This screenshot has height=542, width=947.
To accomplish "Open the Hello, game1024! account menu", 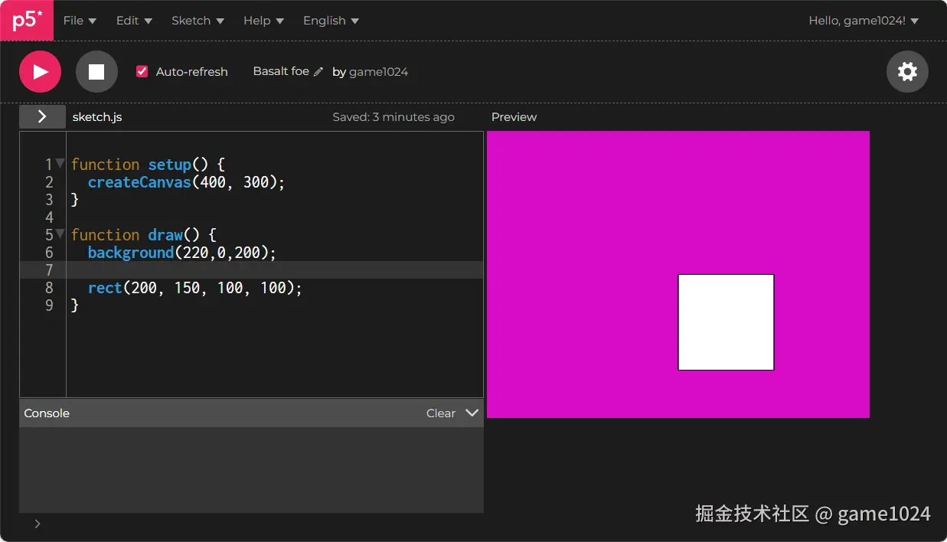I will point(864,21).
